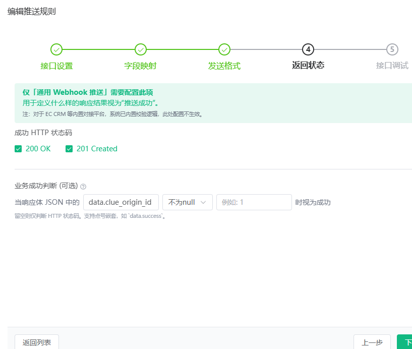This screenshot has height=349, width=412.
Task: Click the 成功 HTTP 状态码 label
Action: (x=43, y=133)
